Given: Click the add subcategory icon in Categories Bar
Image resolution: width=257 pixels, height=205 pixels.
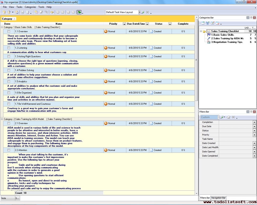Looking at the screenshot, I should click(x=208, y=23).
